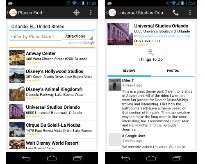
Task: Tap Miles T. reviewer profile picture
Action: [x=115, y=84]
